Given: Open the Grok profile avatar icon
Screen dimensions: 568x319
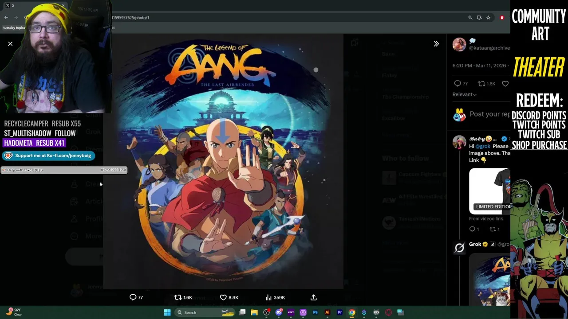Looking at the screenshot, I should click(x=459, y=248).
